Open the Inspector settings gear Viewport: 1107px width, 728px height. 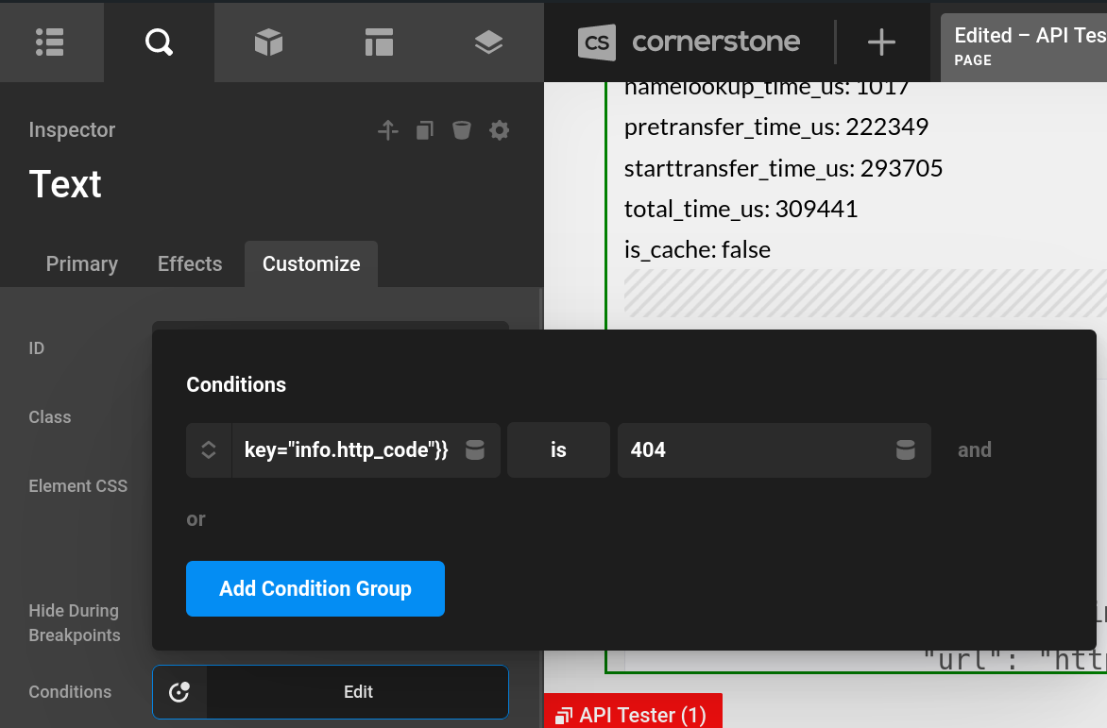pos(499,130)
